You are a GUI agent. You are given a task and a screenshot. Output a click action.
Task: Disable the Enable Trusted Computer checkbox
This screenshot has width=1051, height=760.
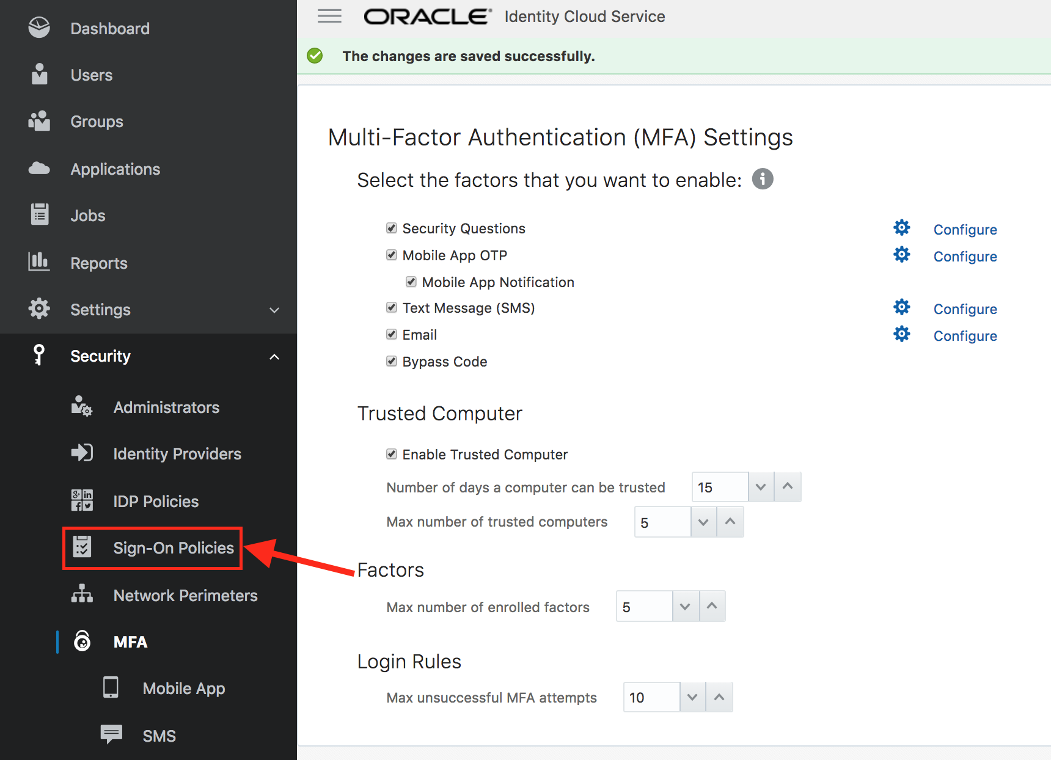pyautogui.click(x=392, y=454)
